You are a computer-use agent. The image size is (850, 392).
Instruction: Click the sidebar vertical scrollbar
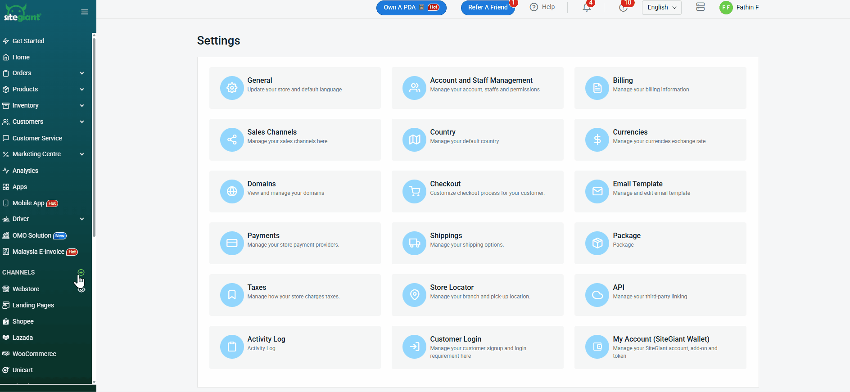click(94, 135)
